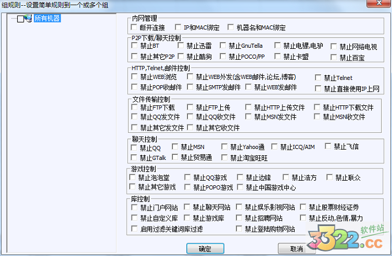The height and width of the screenshot is (256, 392).
Task: Enable 禁止HTTP上传文件 checkbox
Action: 248,108
